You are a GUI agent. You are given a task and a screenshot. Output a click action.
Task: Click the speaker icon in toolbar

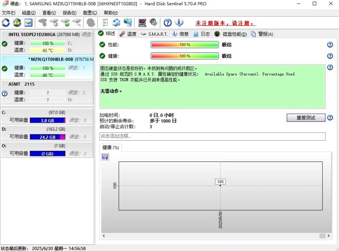(153, 23)
